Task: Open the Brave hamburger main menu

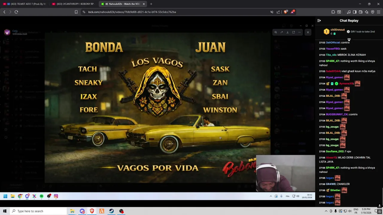Action: click(379, 12)
